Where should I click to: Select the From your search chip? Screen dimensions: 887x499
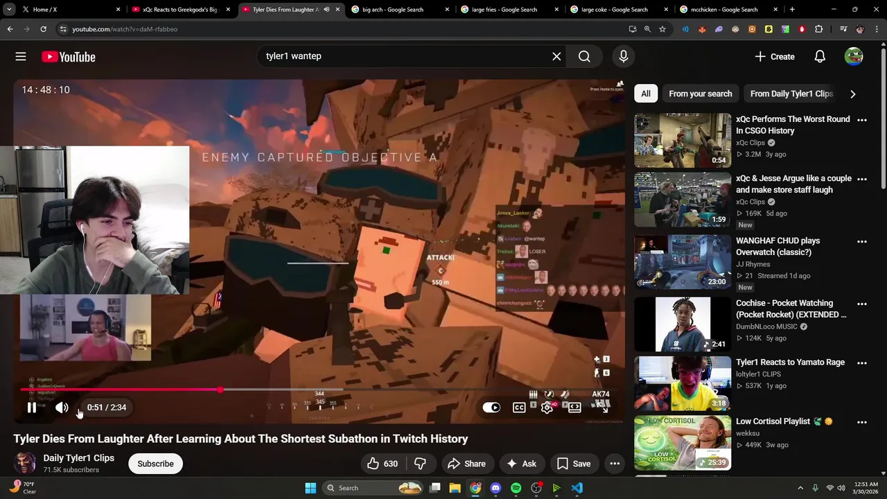coord(700,94)
